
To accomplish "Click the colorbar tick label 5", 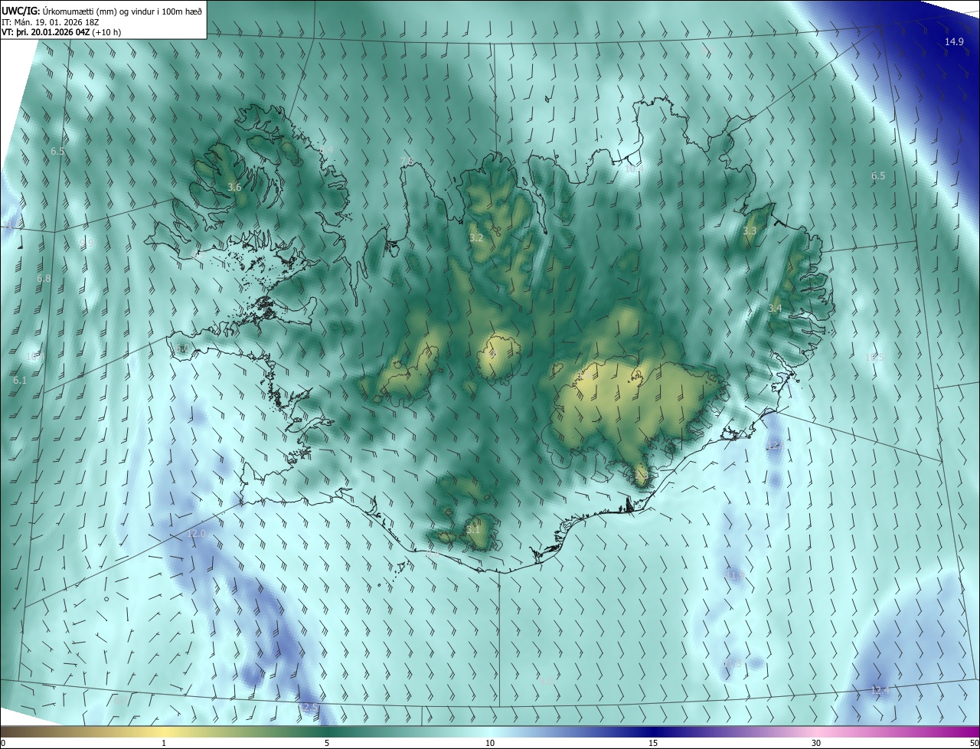I will 327,743.
